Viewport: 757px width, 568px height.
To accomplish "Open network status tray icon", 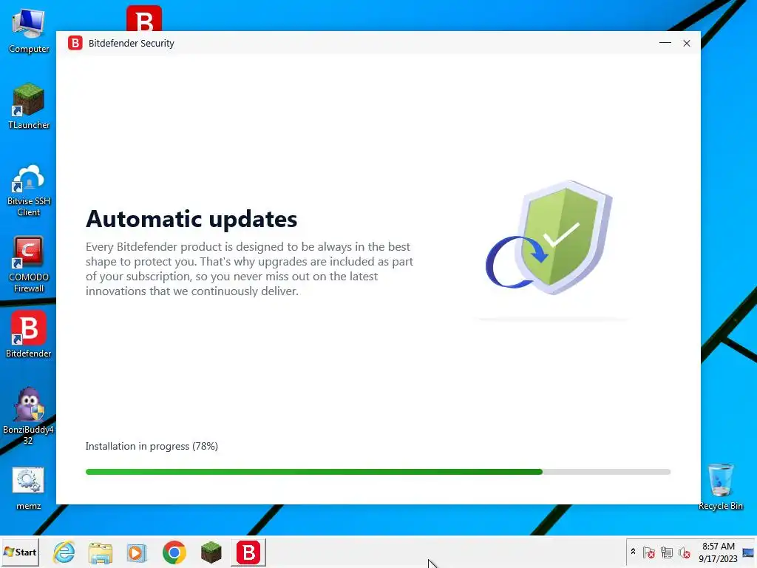I will click(x=667, y=552).
